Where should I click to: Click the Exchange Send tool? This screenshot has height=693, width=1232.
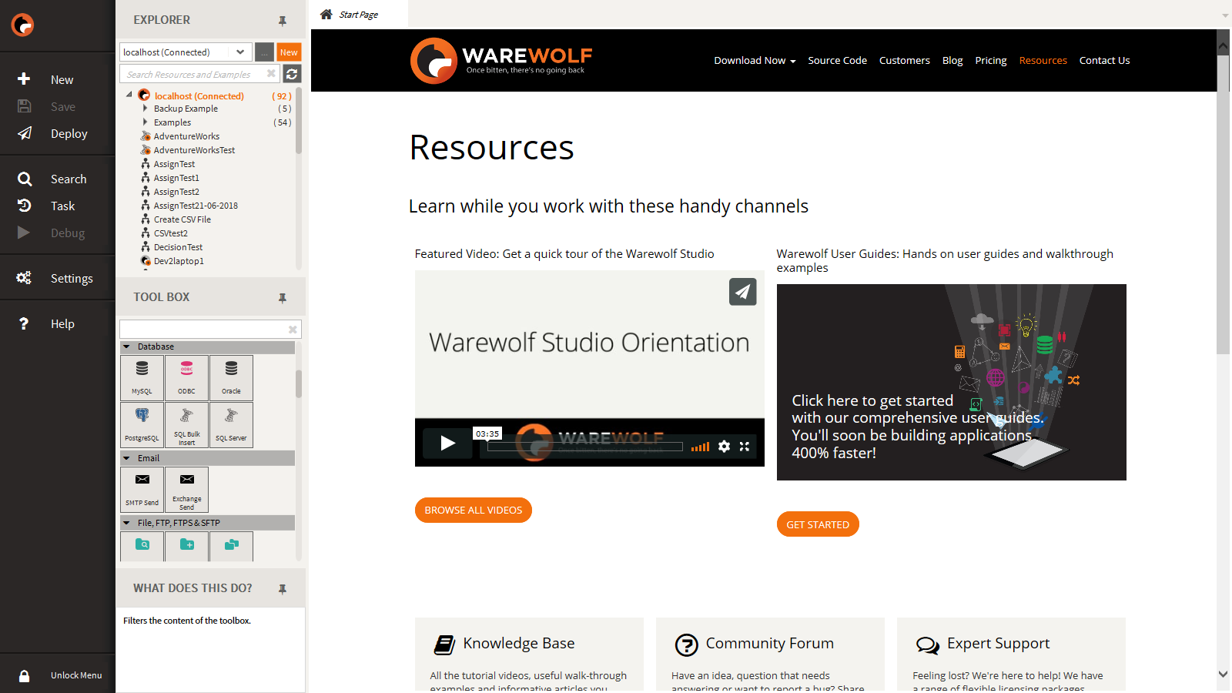[187, 488]
